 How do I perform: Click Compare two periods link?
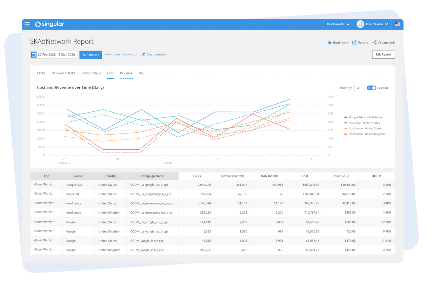(x=120, y=54)
